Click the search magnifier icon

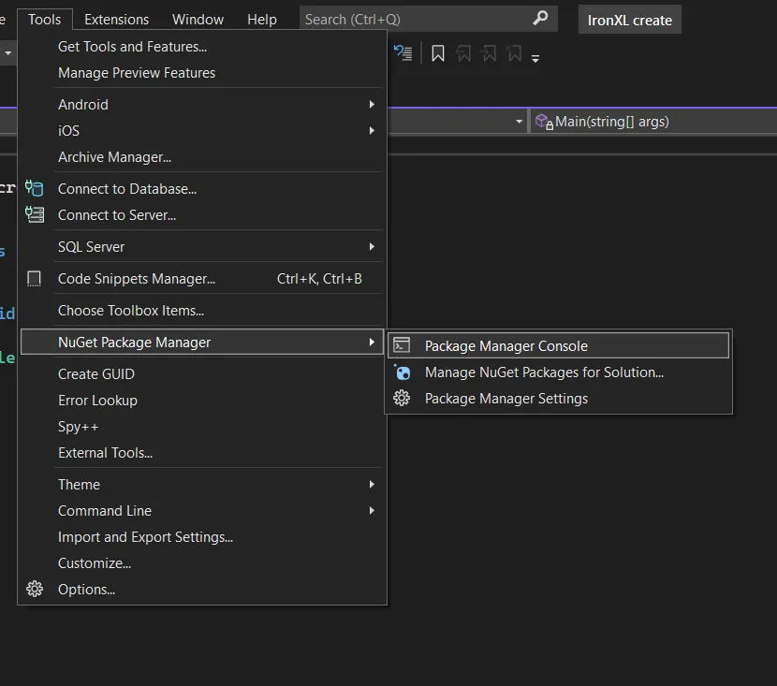click(x=540, y=19)
